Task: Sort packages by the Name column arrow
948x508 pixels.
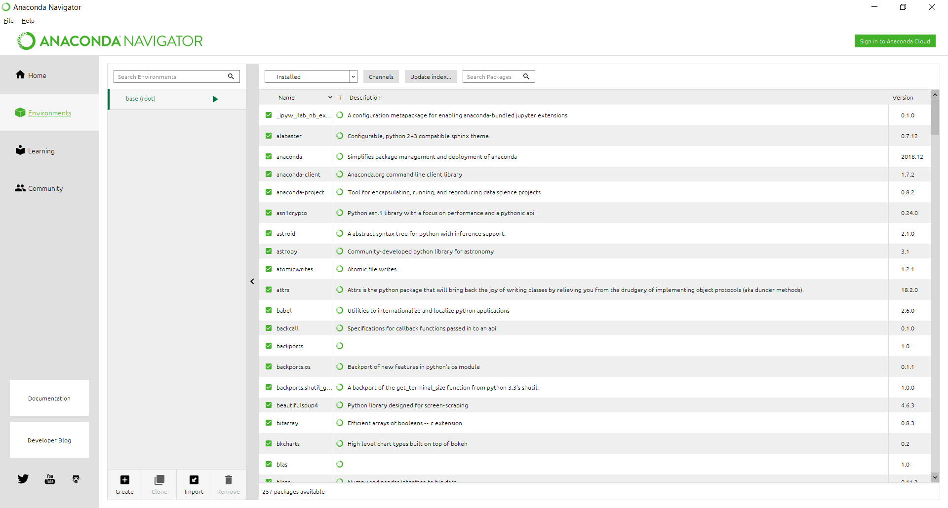Action: tap(330, 98)
